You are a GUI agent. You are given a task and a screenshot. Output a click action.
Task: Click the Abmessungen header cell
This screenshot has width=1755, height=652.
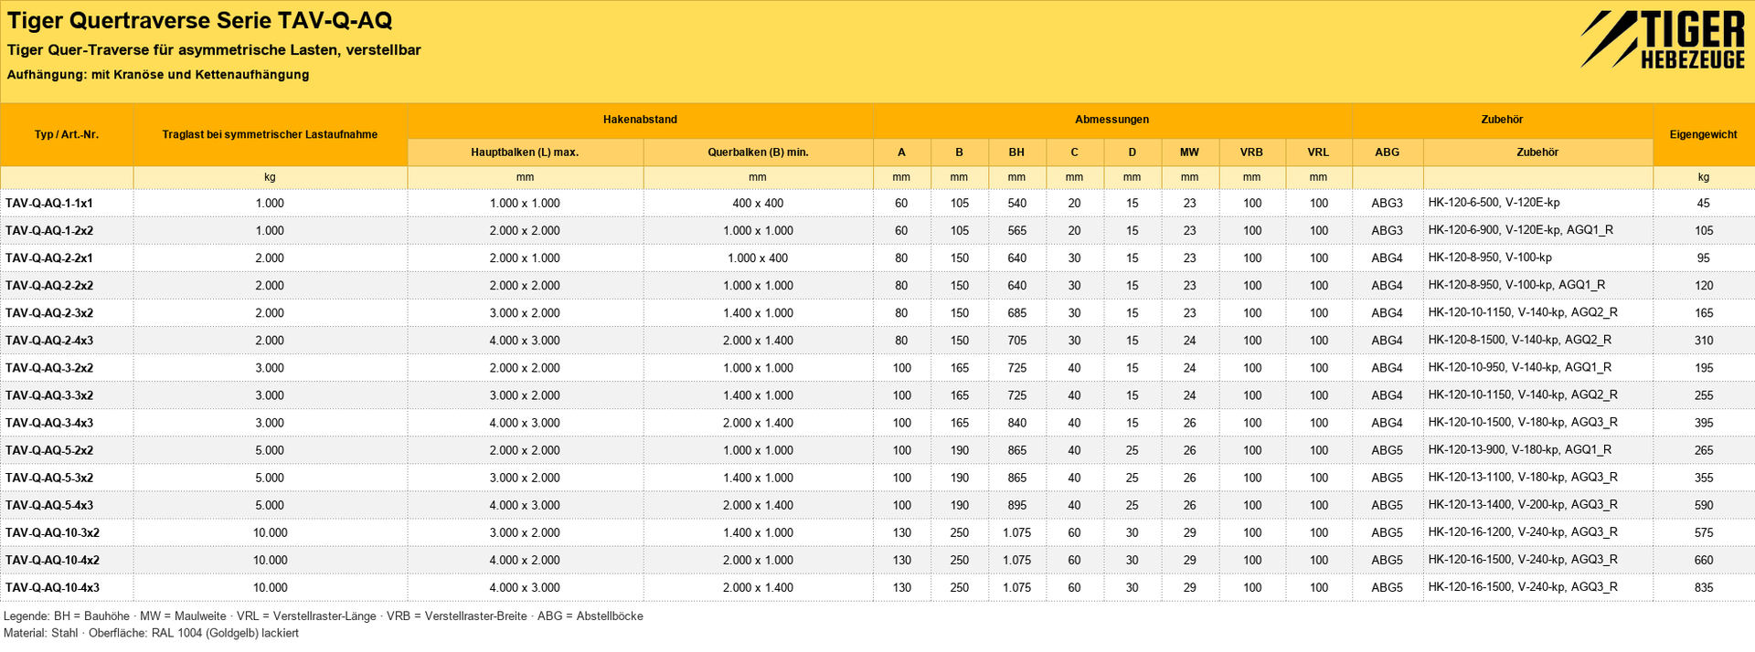pyautogui.click(x=1111, y=120)
